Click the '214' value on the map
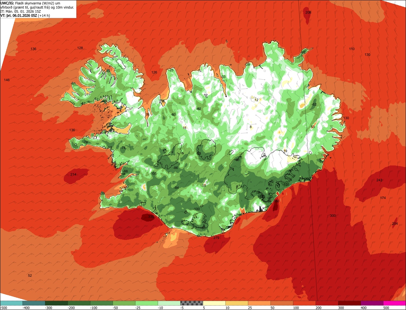The width and height of the screenshot is (406, 310). [73, 174]
